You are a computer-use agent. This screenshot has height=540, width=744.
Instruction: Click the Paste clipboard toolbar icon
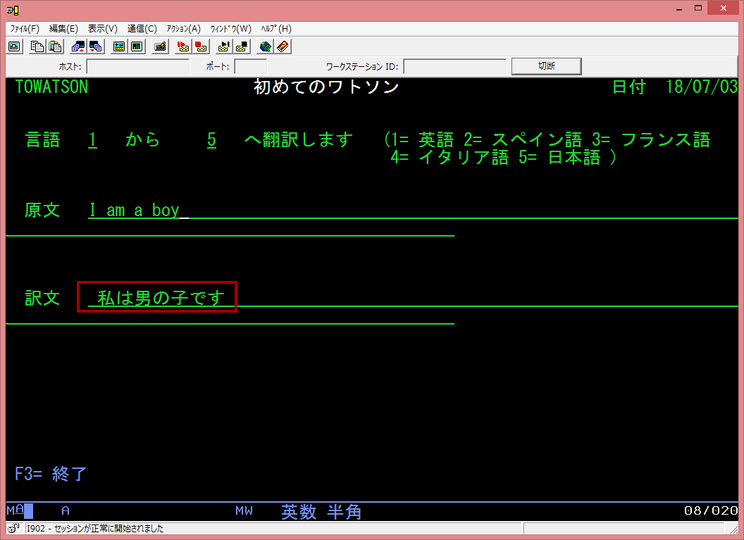pyautogui.click(x=54, y=46)
